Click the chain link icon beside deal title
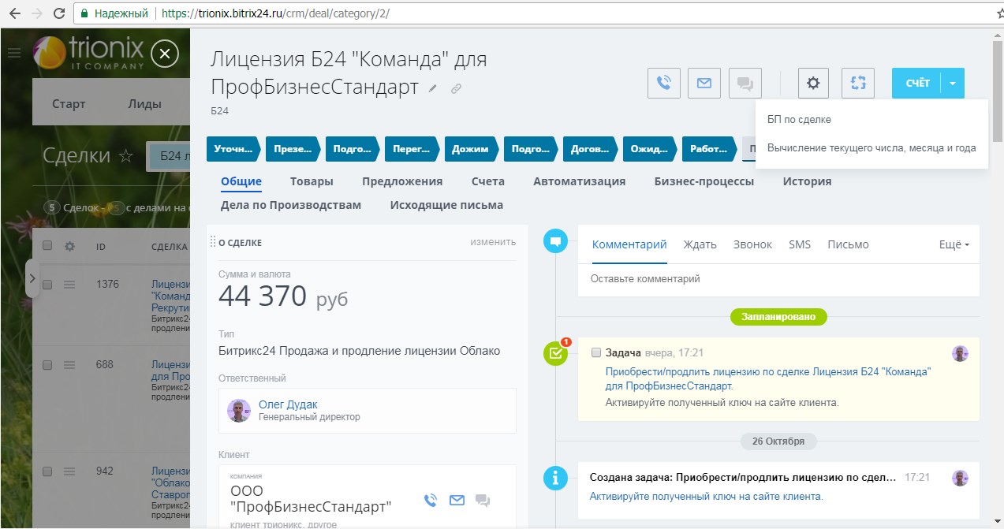The image size is (1004, 529). (456, 88)
